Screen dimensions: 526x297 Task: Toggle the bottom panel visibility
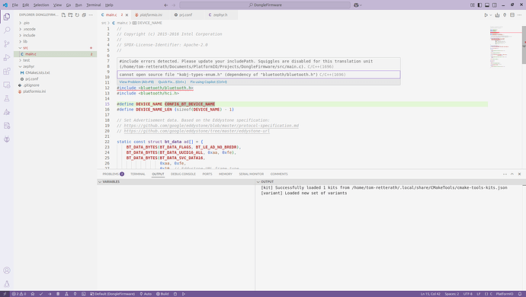click(x=487, y=5)
